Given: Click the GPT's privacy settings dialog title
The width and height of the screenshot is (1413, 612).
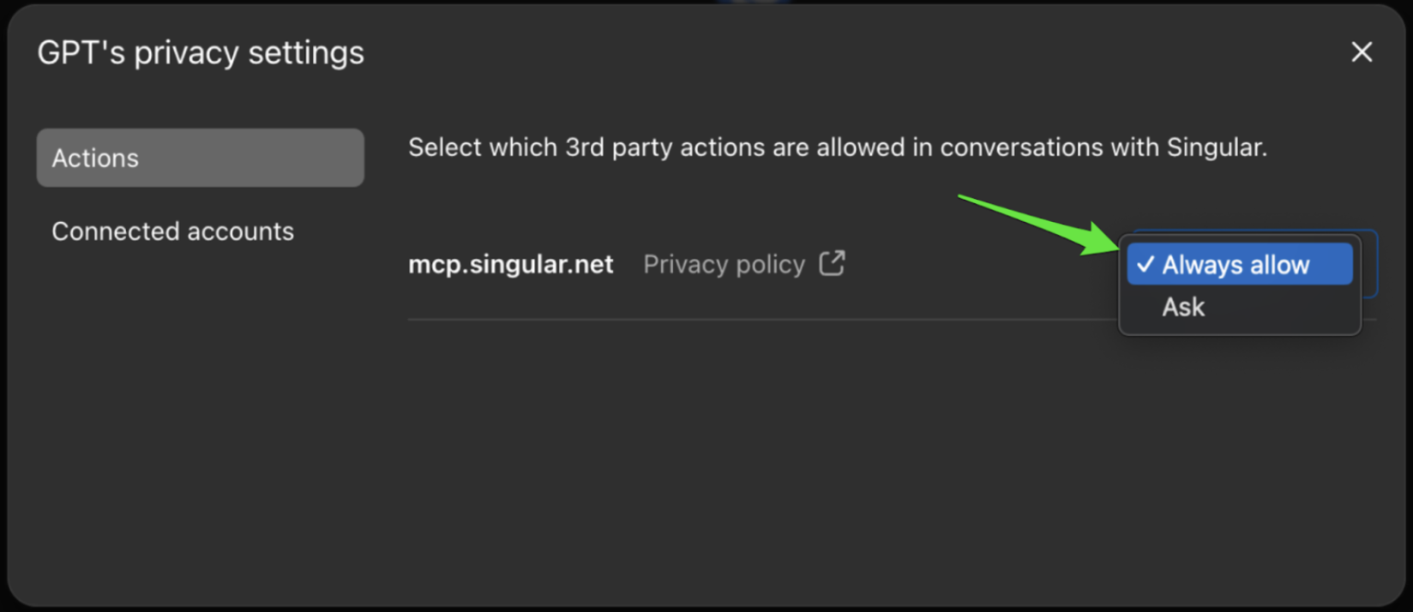Looking at the screenshot, I should tap(200, 51).
